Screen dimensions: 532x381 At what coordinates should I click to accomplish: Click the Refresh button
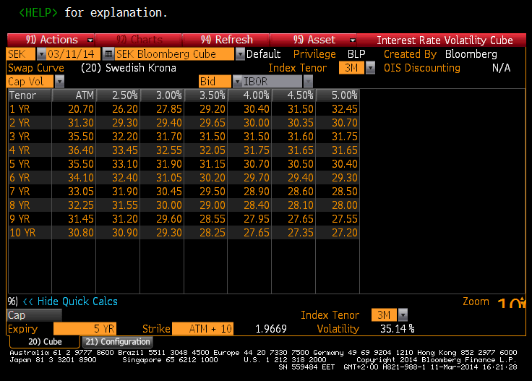[226, 40]
